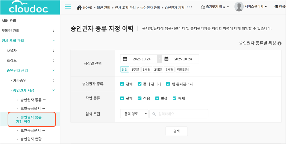The image size is (286, 144).
Task: Click the user profile avatar icon
Action: [239, 7]
